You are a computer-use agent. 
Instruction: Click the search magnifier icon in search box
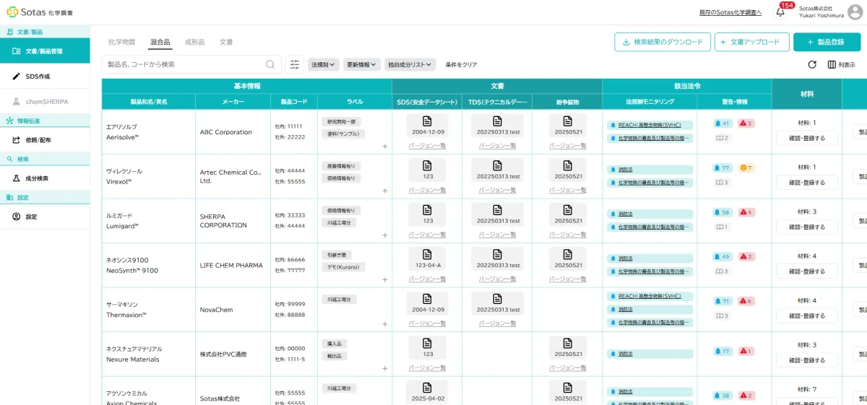(x=270, y=65)
